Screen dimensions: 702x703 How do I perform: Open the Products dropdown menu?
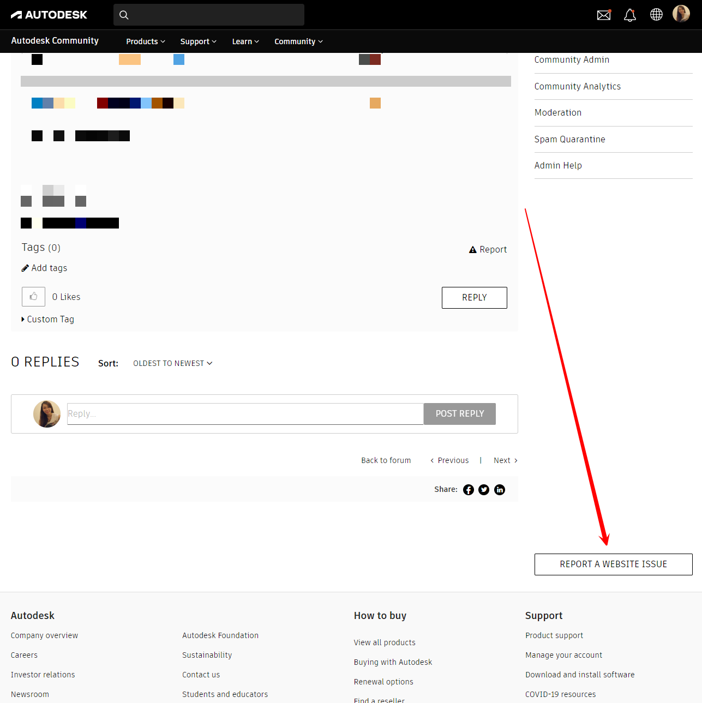click(x=145, y=41)
